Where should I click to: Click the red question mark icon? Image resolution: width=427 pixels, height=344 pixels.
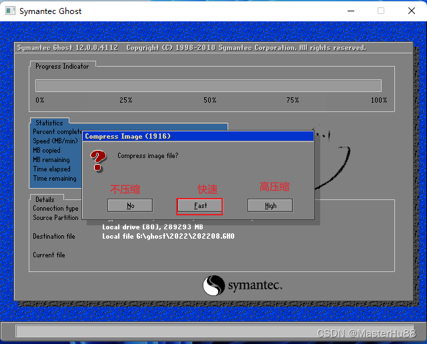point(98,161)
